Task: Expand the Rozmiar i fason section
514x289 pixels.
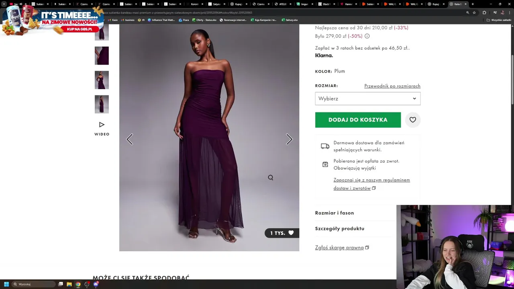Action: (x=334, y=213)
